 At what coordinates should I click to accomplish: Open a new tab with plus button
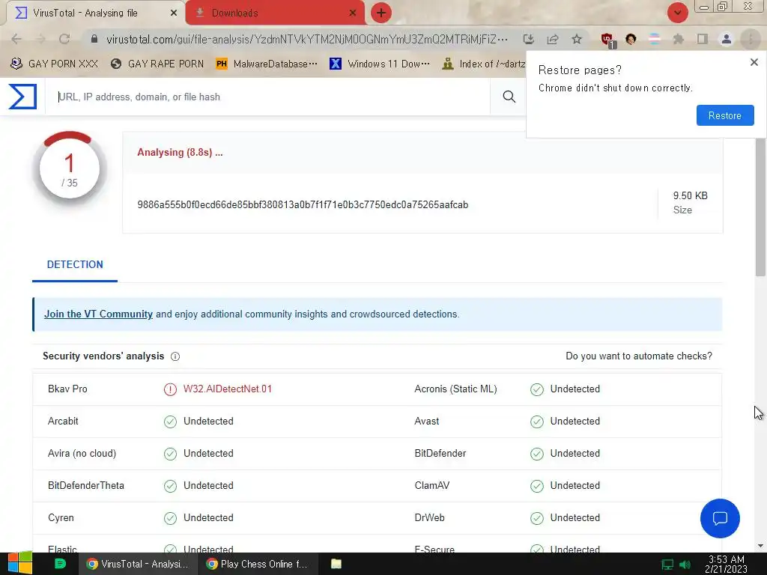[381, 13]
